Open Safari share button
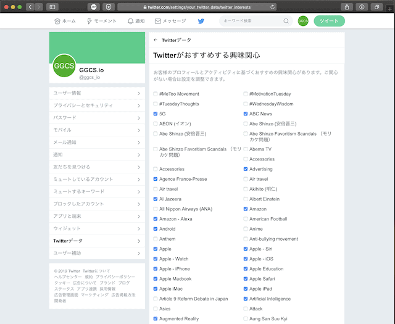This screenshot has height=324, width=395. [347, 7]
